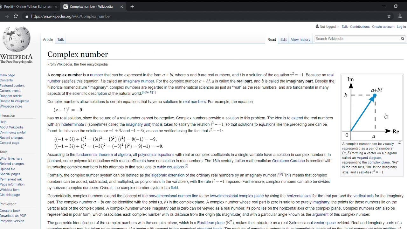This screenshot has width=407, height=229.
Task: Open user Talk link beside Contributions
Action: 345,27
